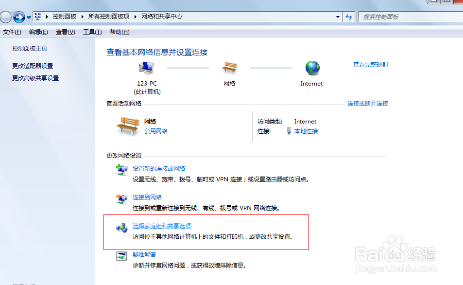Viewport: 463px width, 285px height.
Task: Select the 选择家庭组和共享选项 icon
Action: tap(121, 228)
